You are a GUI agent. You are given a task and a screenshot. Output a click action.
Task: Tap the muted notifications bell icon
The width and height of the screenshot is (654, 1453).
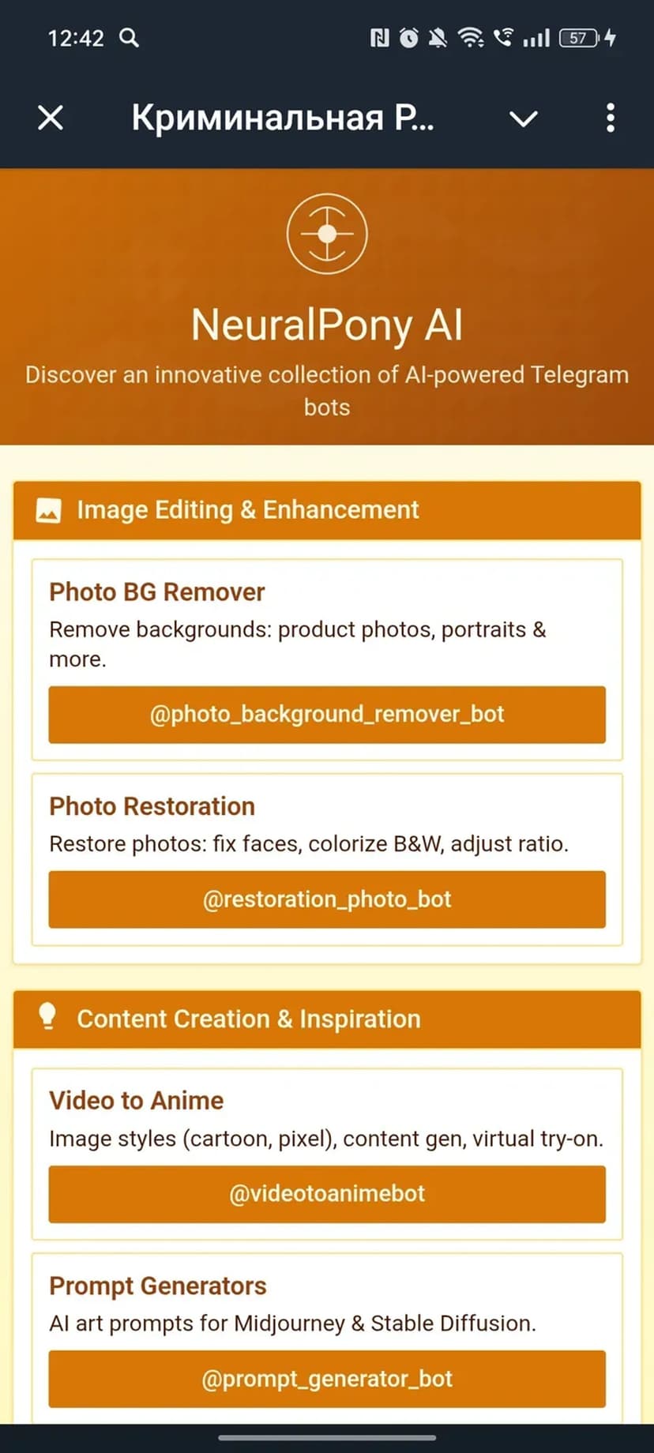[x=438, y=37]
